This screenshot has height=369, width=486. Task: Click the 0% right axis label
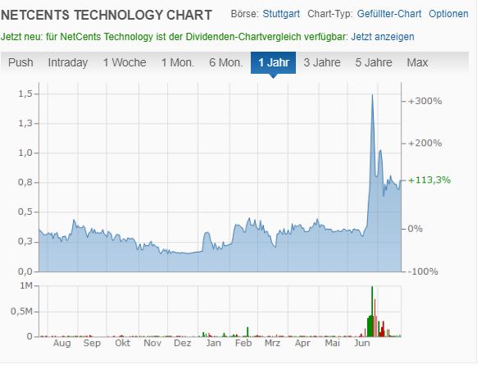click(415, 229)
